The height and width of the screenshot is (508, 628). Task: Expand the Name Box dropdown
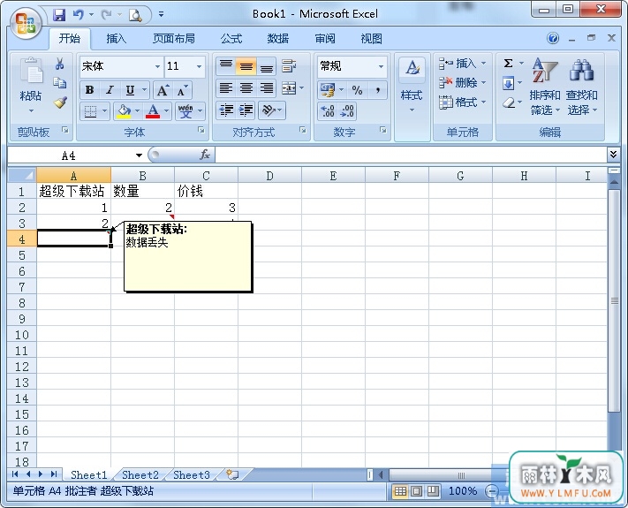tap(139, 155)
